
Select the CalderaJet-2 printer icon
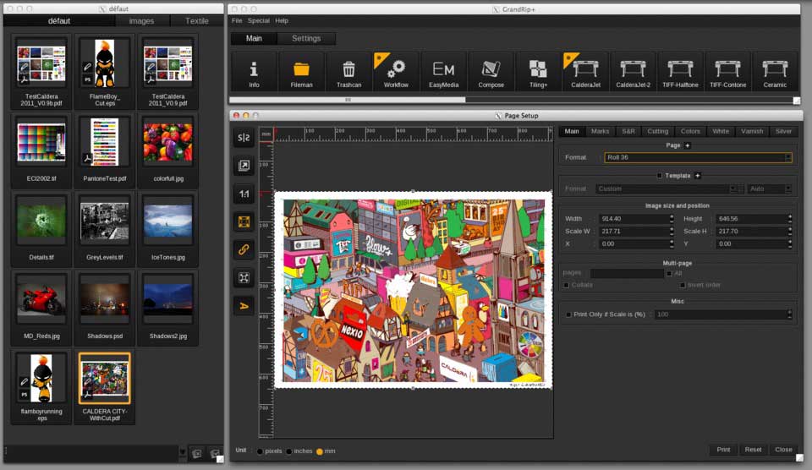coord(633,72)
